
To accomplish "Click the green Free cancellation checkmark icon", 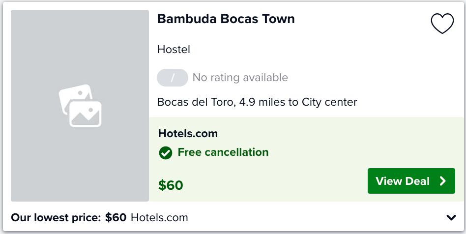I will pos(166,153).
